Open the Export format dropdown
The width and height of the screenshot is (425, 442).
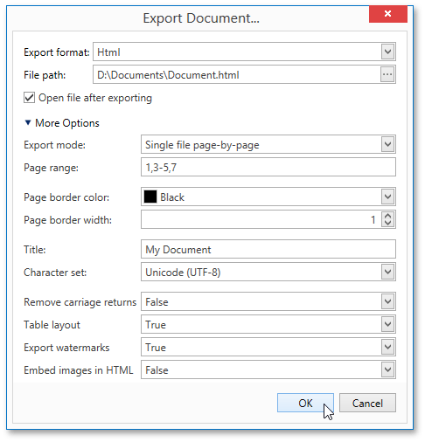(x=387, y=52)
